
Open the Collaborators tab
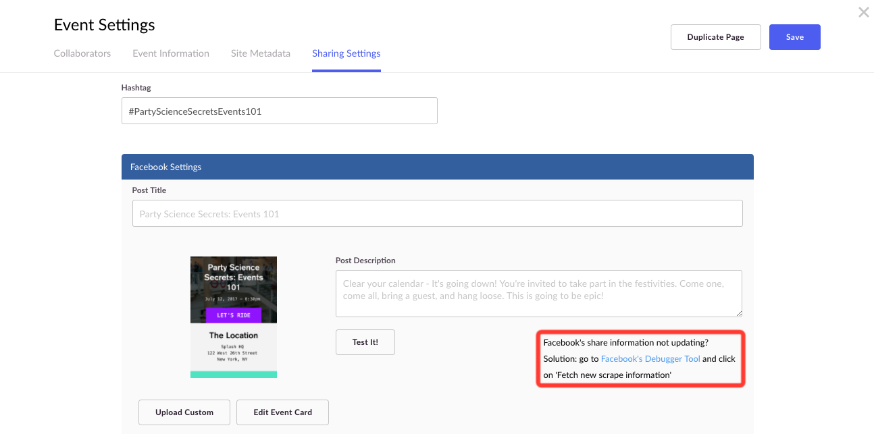(x=82, y=53)
